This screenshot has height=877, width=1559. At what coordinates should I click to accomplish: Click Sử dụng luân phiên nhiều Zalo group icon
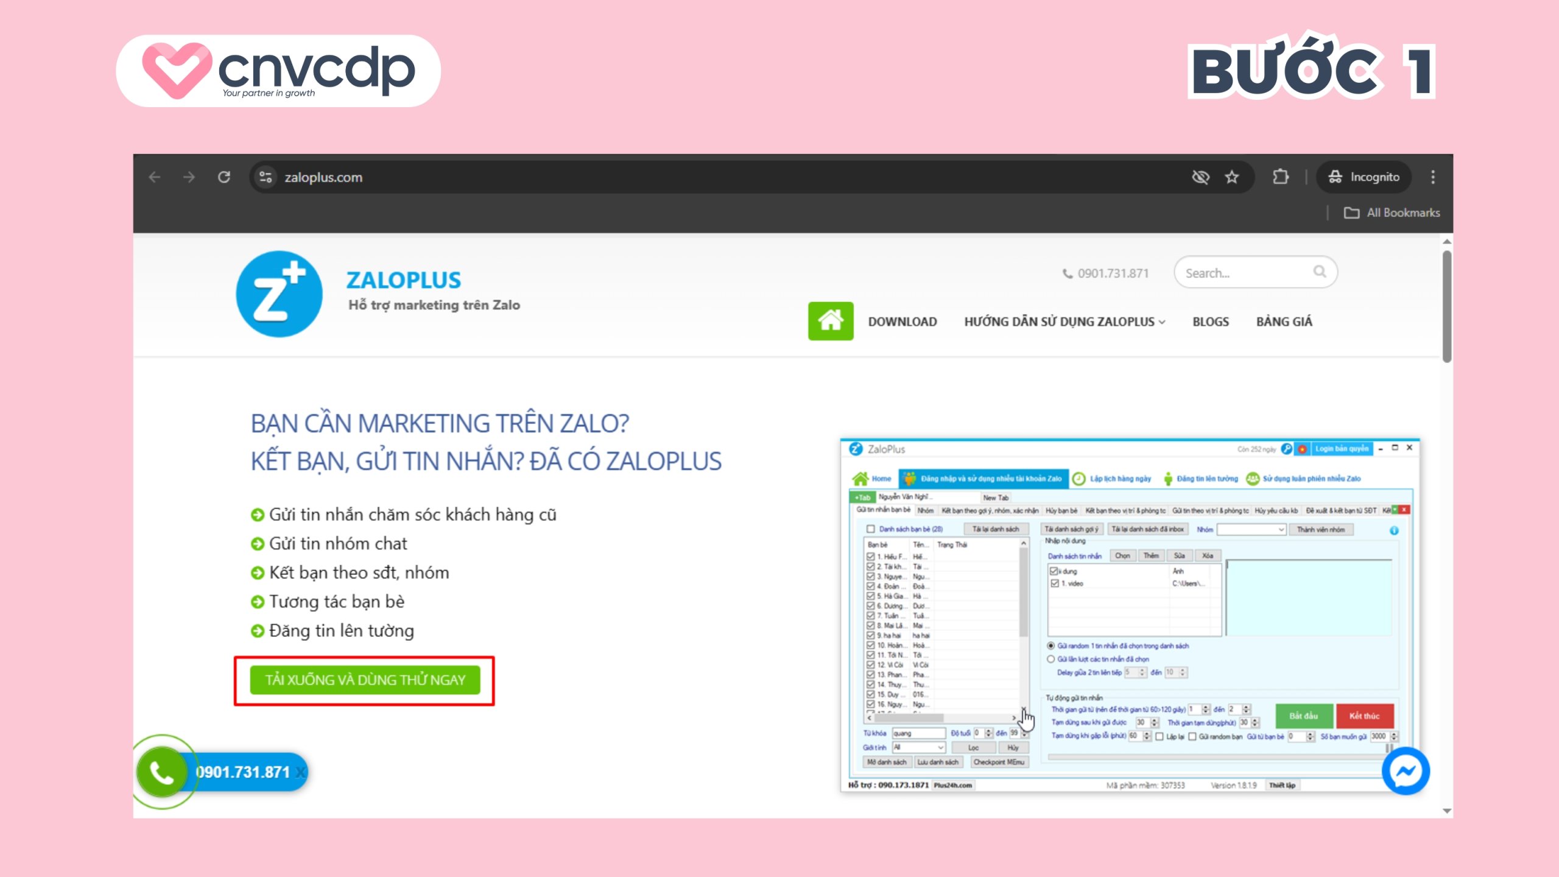pyautogui.click(x=1253, y=479)
